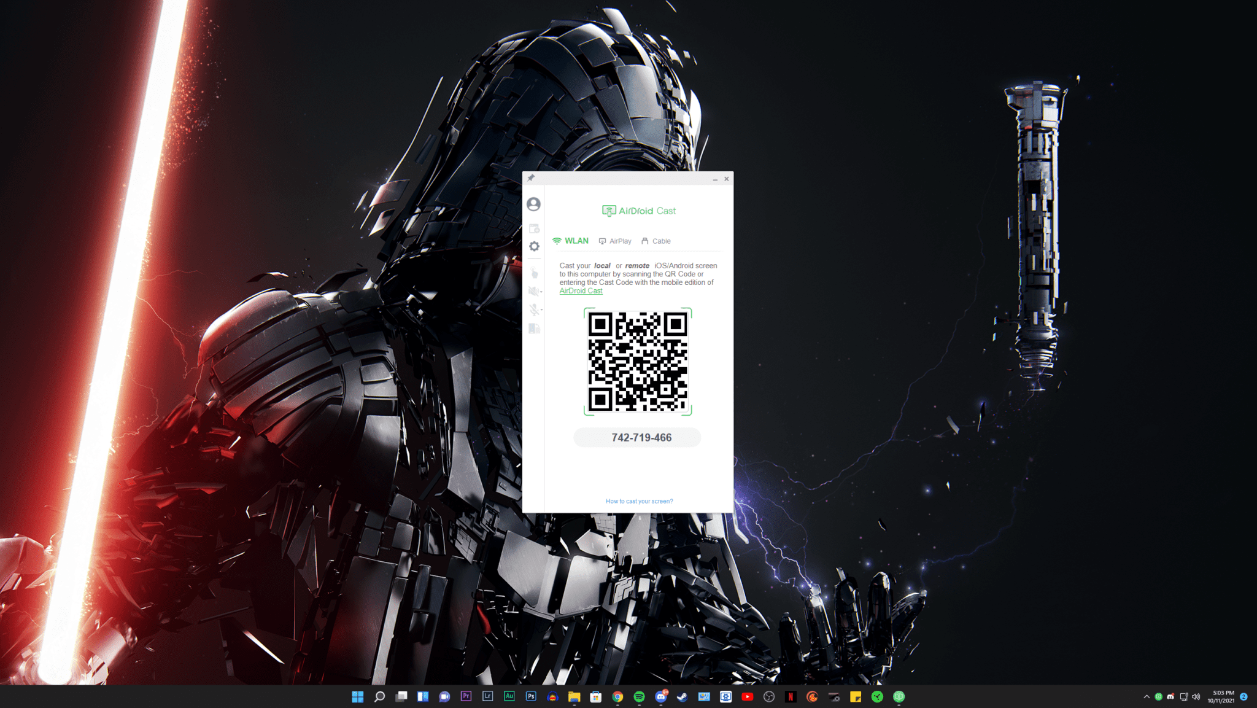Viewport: 1257px width, 708px height.
Task: Unmute the speaker audio in the sidebar
Action: (533, 291)
